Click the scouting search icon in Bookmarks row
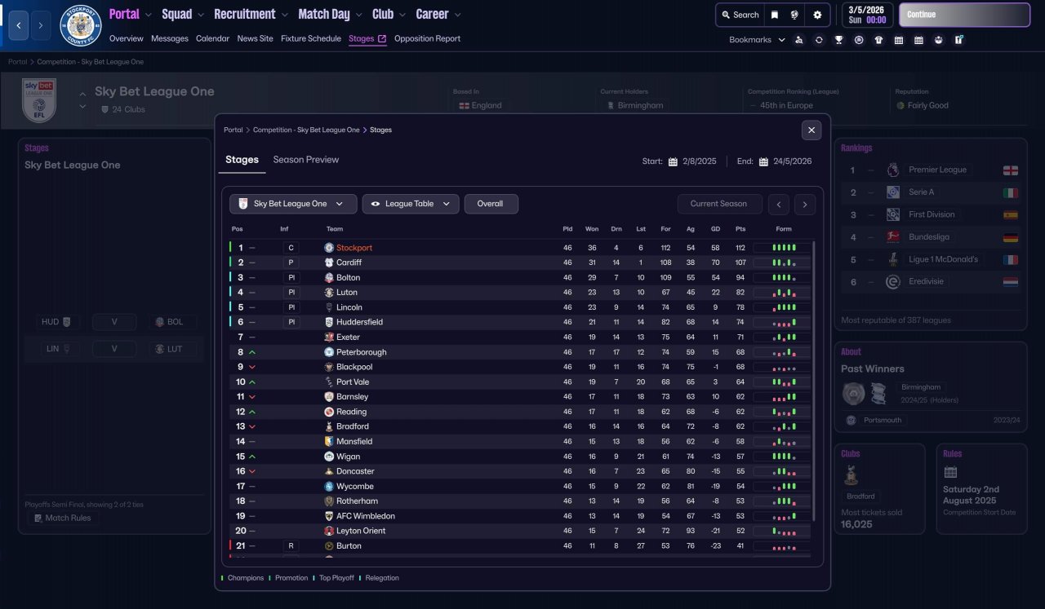 (798, 40)
